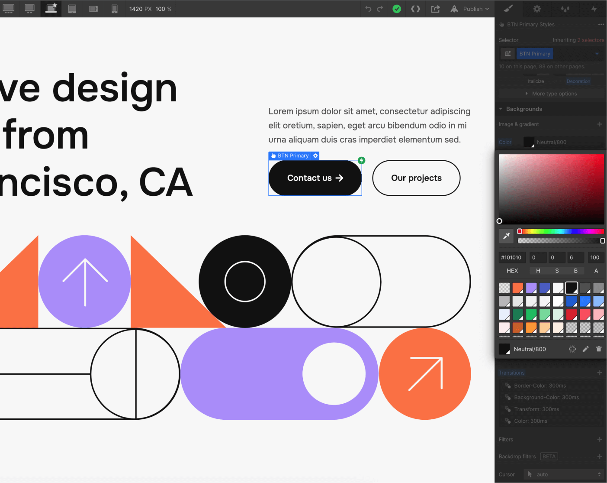Open the Background-Color: 300ms transition

(552, 397)
